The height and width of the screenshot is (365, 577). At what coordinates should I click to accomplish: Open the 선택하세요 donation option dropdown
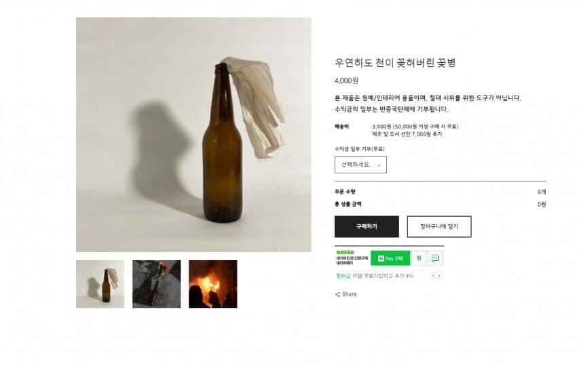(x=360, y=165)
